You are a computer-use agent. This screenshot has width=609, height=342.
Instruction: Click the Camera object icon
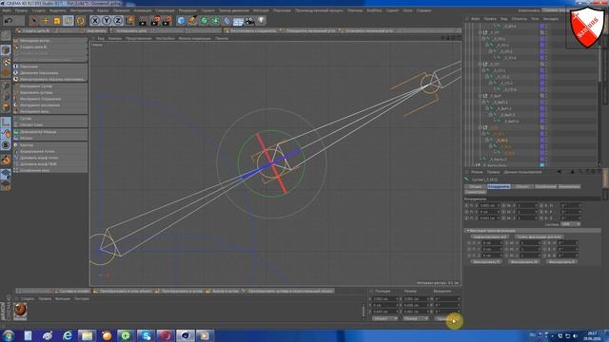(249, 21)
